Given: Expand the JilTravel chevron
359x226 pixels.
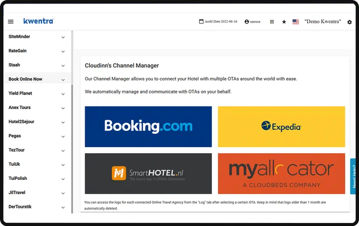Looking at the screenshot, I should [63, 193].
